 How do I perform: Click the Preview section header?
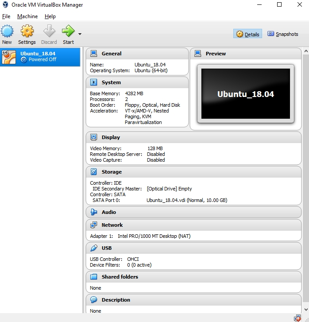(x=216, y=54)
